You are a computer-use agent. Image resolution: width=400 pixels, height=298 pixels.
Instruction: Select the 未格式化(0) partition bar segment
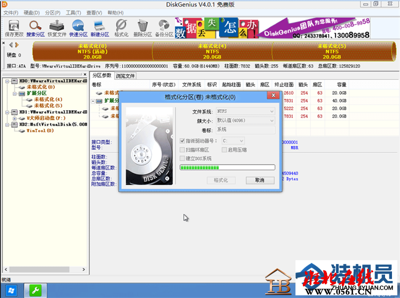pos(92,52)
